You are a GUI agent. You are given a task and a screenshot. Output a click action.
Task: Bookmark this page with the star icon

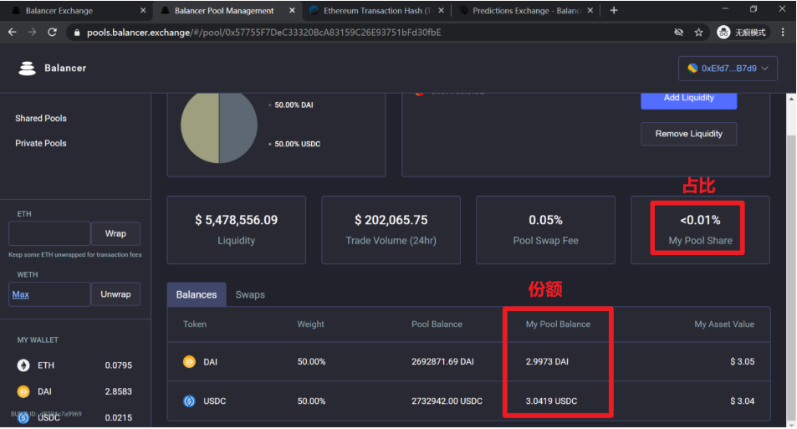point(698,33)
